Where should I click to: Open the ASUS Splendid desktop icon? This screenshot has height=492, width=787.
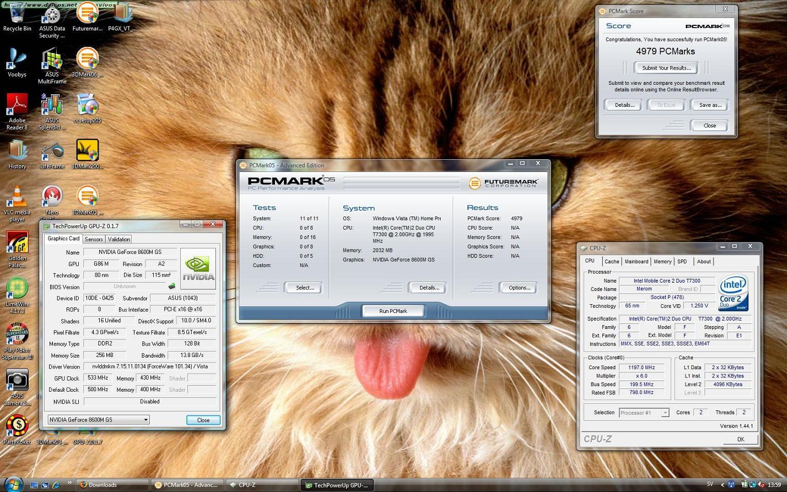pyautogui.click(x=52, y=112)
